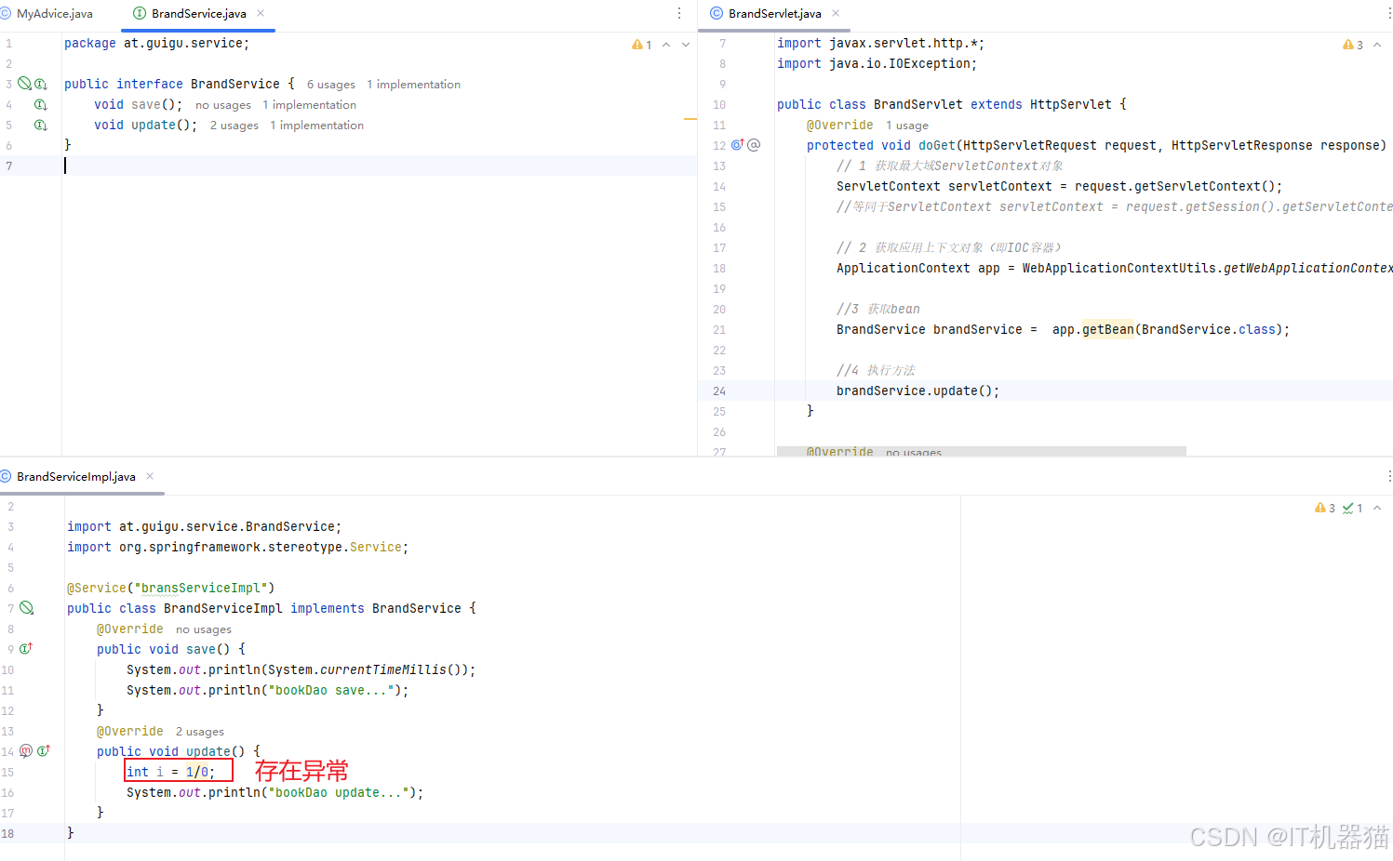Screen dimensions: 1393x861
Task: Click the implemented-interface gutter icon beside 'public interface BrandService'
Action: click(40, 84)
